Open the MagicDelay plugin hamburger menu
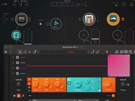The image size is (135, 101). click(x=6, y=52)
